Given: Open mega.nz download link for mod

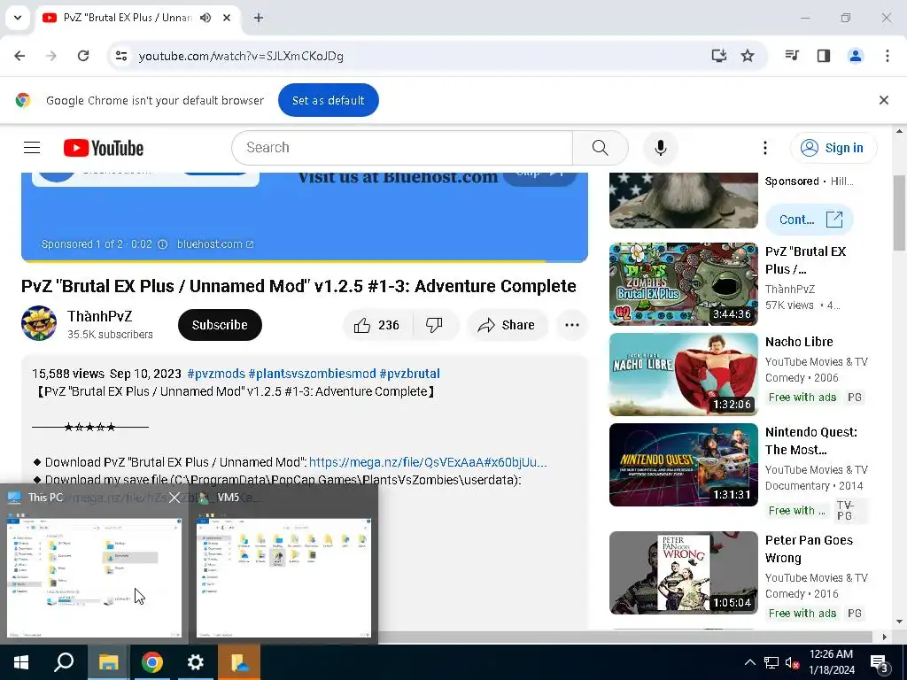Looking at the screenshot, I should click(428, 462).
